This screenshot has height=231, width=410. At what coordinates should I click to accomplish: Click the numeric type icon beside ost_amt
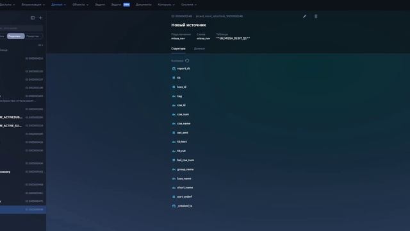coord(174,133)
